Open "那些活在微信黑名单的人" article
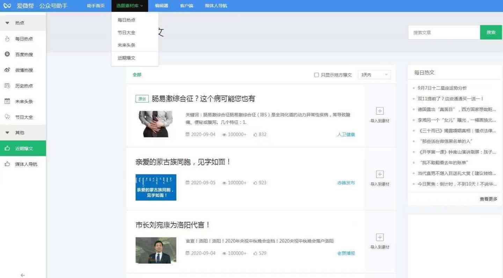The height and width of the screenshot is (278, 503). [x=446, y=141]
